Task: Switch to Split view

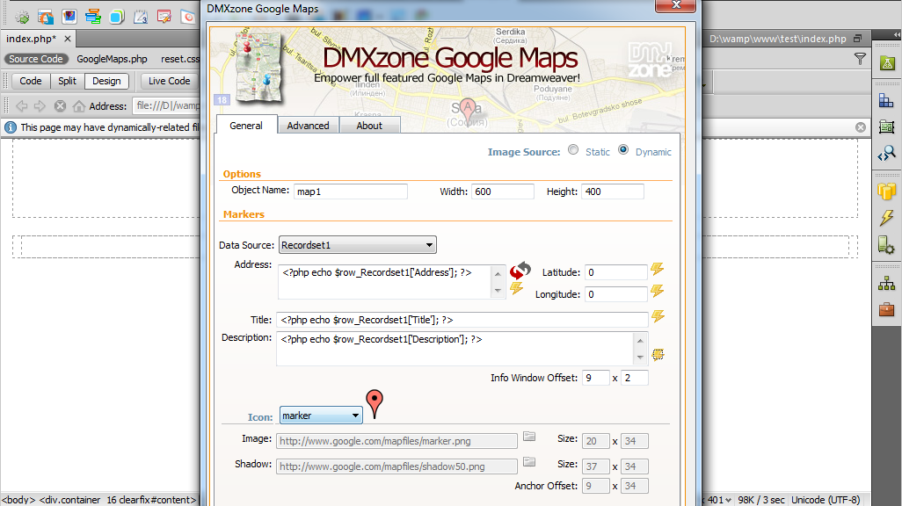Action: pyautogui.click(x=68, y=81)
